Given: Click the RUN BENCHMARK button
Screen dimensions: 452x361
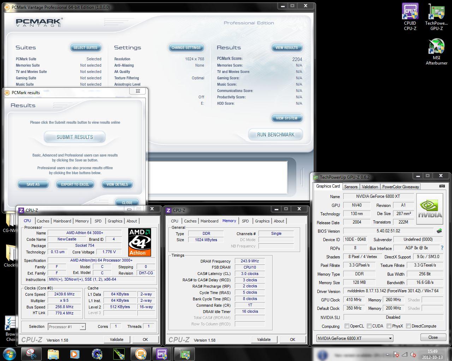Looking at the screenshot, I should pos(276,135).
